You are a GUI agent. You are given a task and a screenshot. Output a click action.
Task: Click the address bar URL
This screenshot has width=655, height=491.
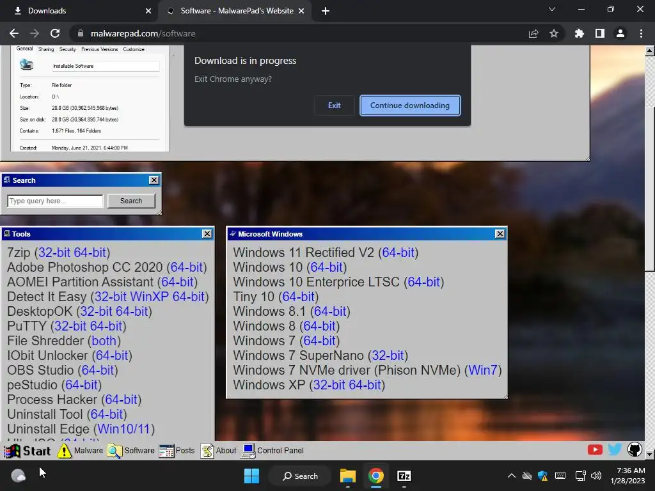pyautogui.click(x=143, y=33)
